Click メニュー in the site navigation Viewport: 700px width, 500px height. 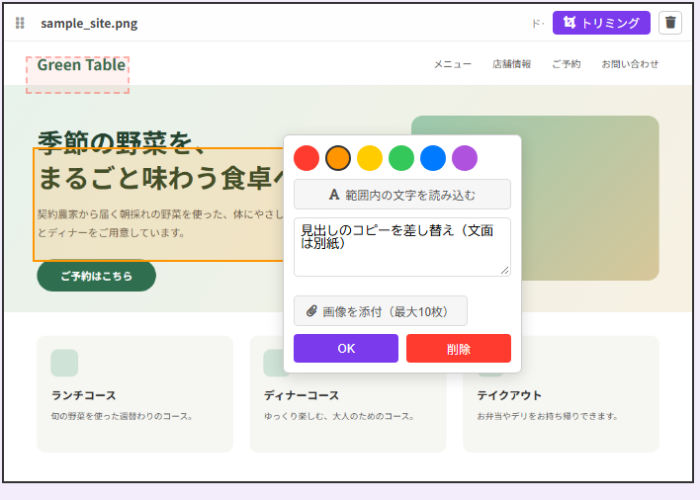click(x=453, y=64)
